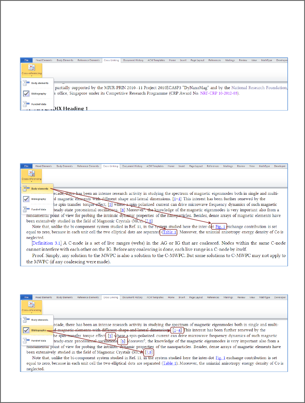Click Bibliography checkmark icon in top screenshot
The width and height of the screenshot is (305, 403).
(x=26, y=93)
